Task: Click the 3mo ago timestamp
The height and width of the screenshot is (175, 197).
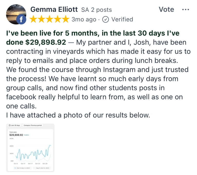Action: (84, 19)
